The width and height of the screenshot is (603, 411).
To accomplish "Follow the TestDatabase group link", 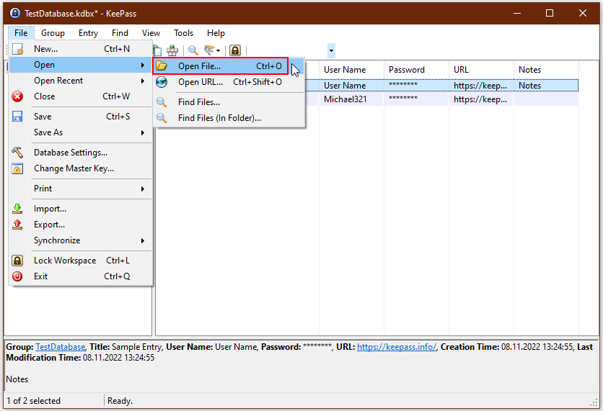I will (60, 347).
